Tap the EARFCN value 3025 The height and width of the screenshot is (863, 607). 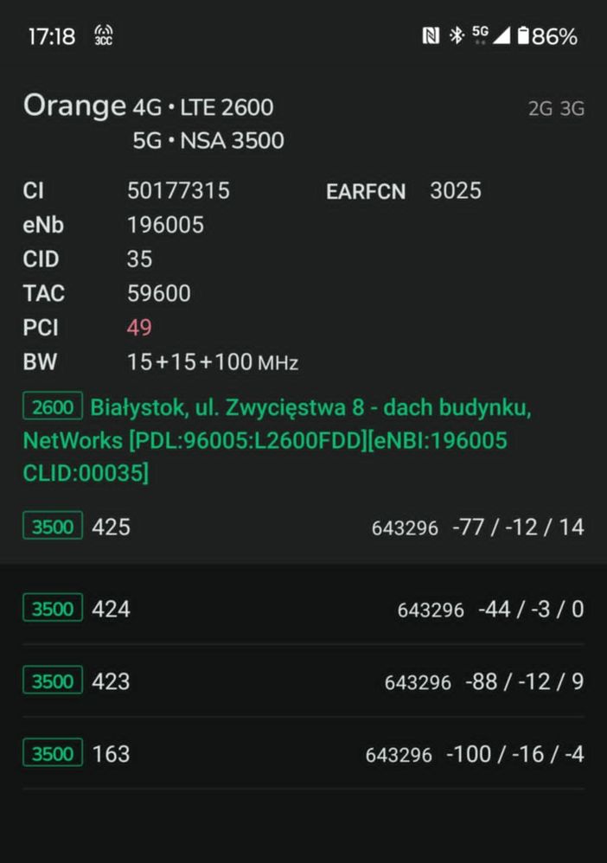coord(456,190)
